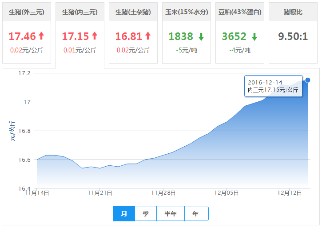Switch to the 玉米(15%水分) tab

[x=187, y=12]
